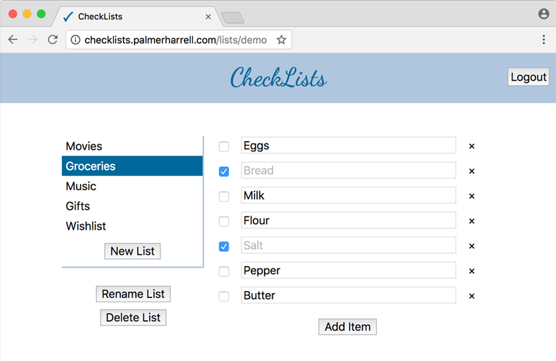Click the Rename List button

tap(133, 294)
